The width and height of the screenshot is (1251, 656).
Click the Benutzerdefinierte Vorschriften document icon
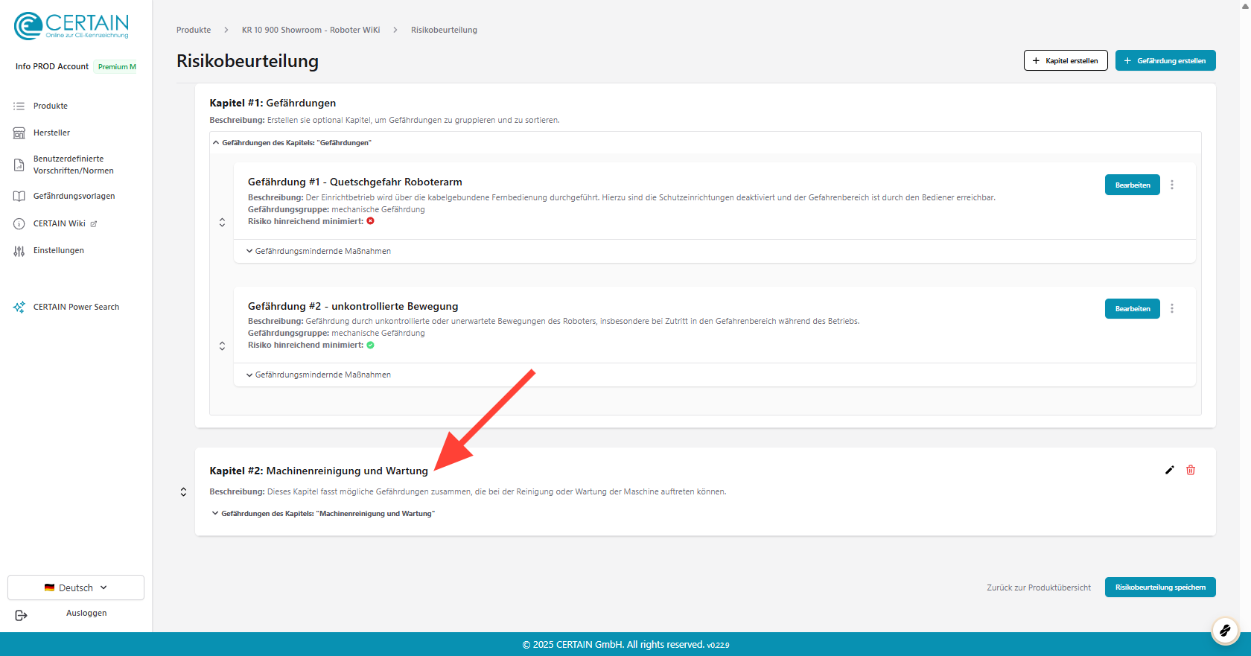(19, 165)
